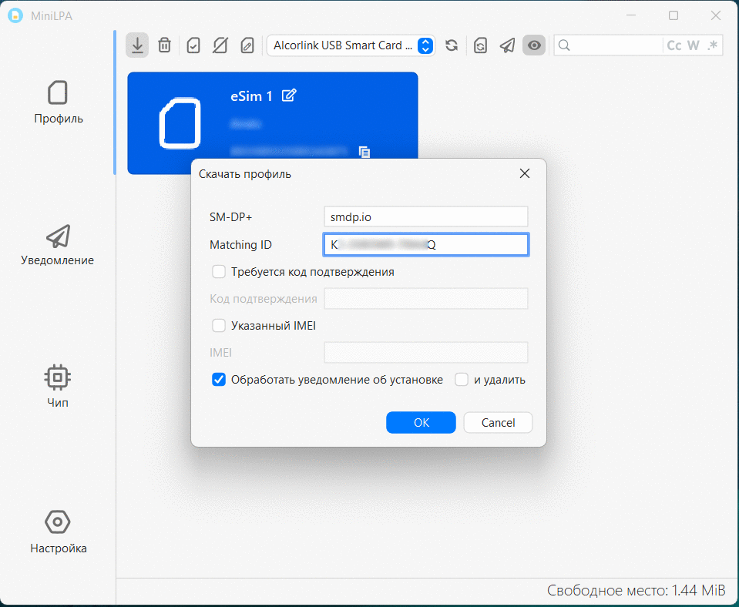This screenshot has width=739, height=607.
Task: Click the edit icon next to eSim 1
Action: click(x=289, y=96)
